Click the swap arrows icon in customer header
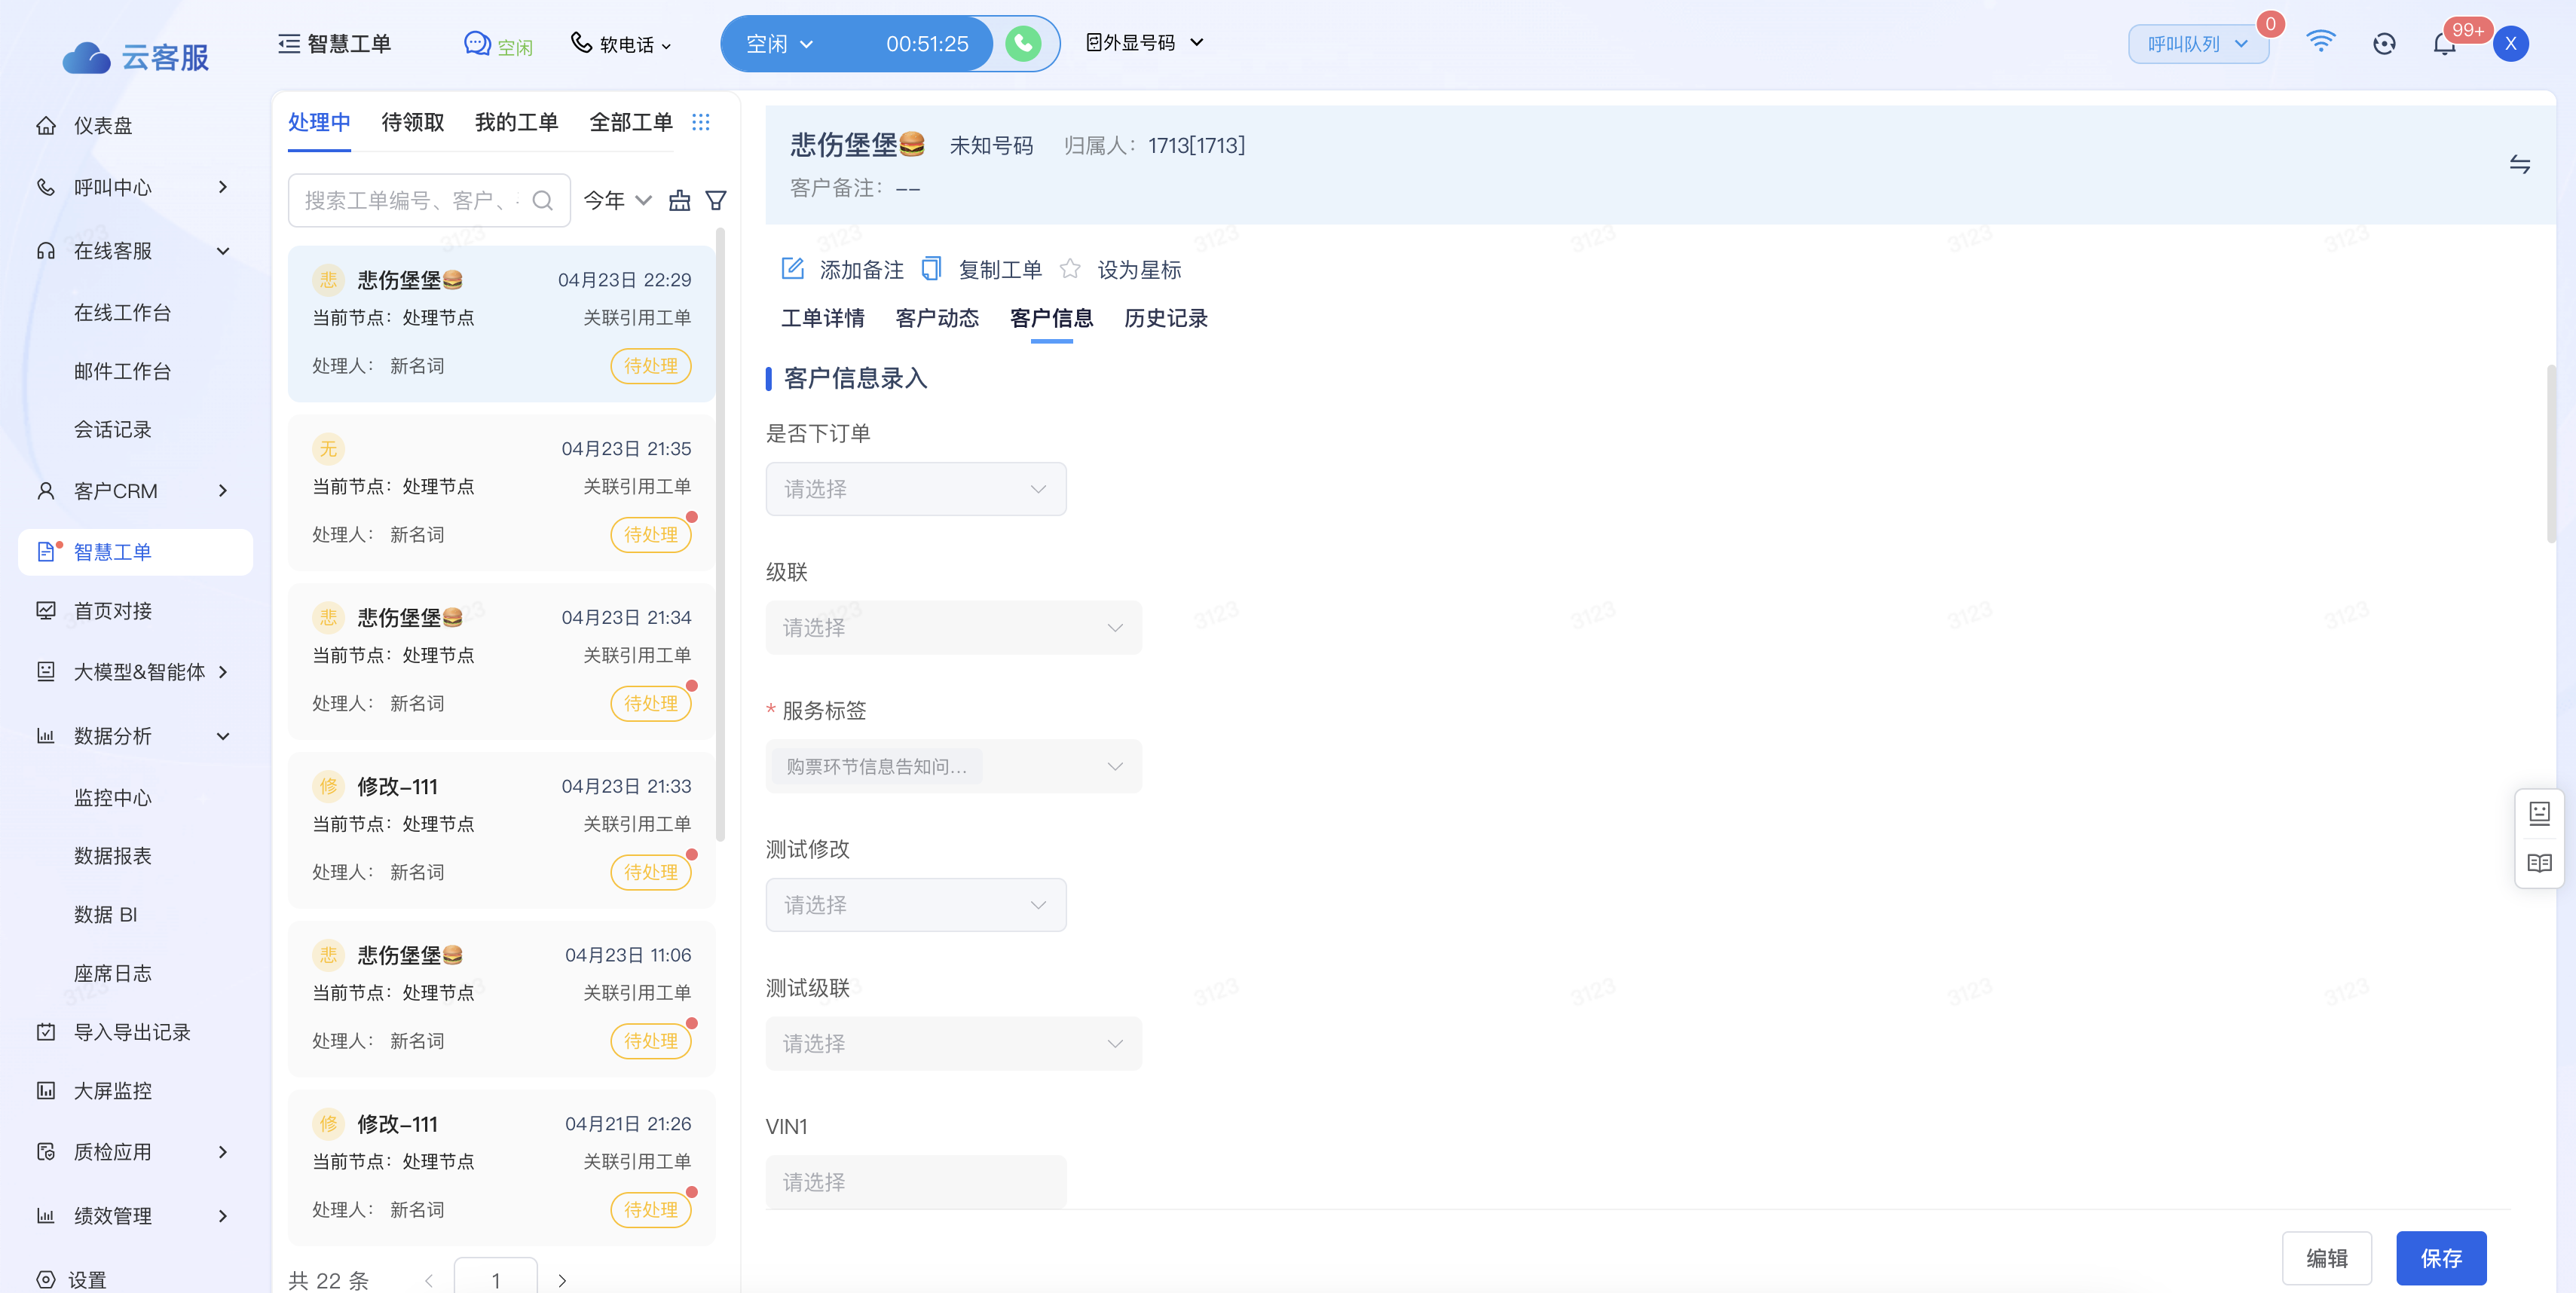 2519,165
